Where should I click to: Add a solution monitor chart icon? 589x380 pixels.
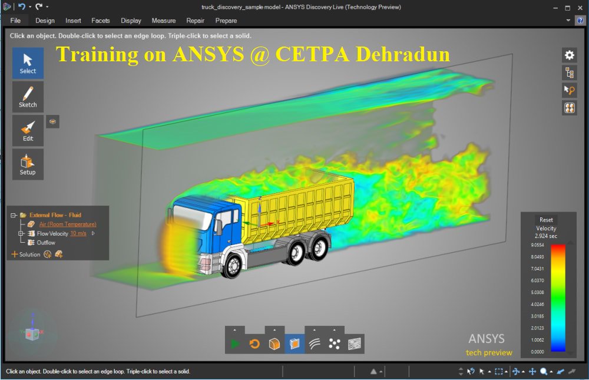point(47,255)
